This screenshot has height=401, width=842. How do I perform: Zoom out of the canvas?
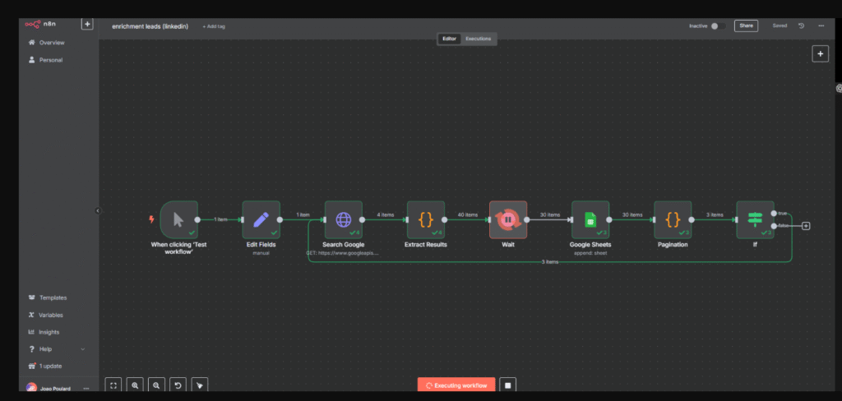point(156,385)
